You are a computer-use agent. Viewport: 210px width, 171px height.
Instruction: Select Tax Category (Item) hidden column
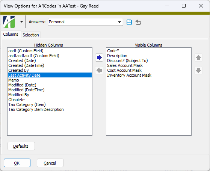[50, 104]
